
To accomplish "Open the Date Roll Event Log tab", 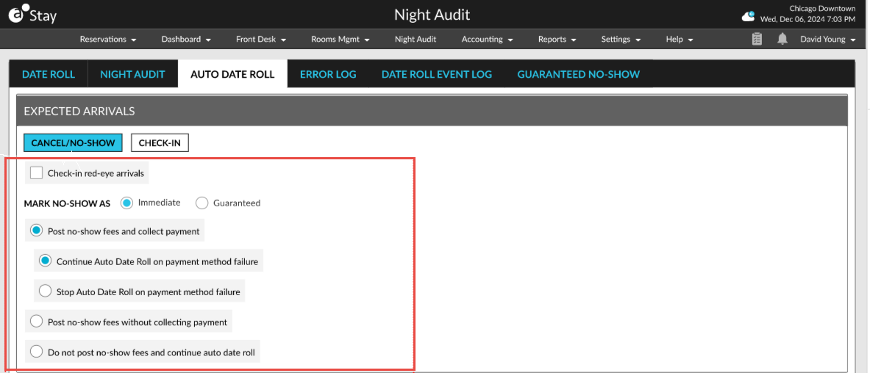I will click(x=437, y=74).
